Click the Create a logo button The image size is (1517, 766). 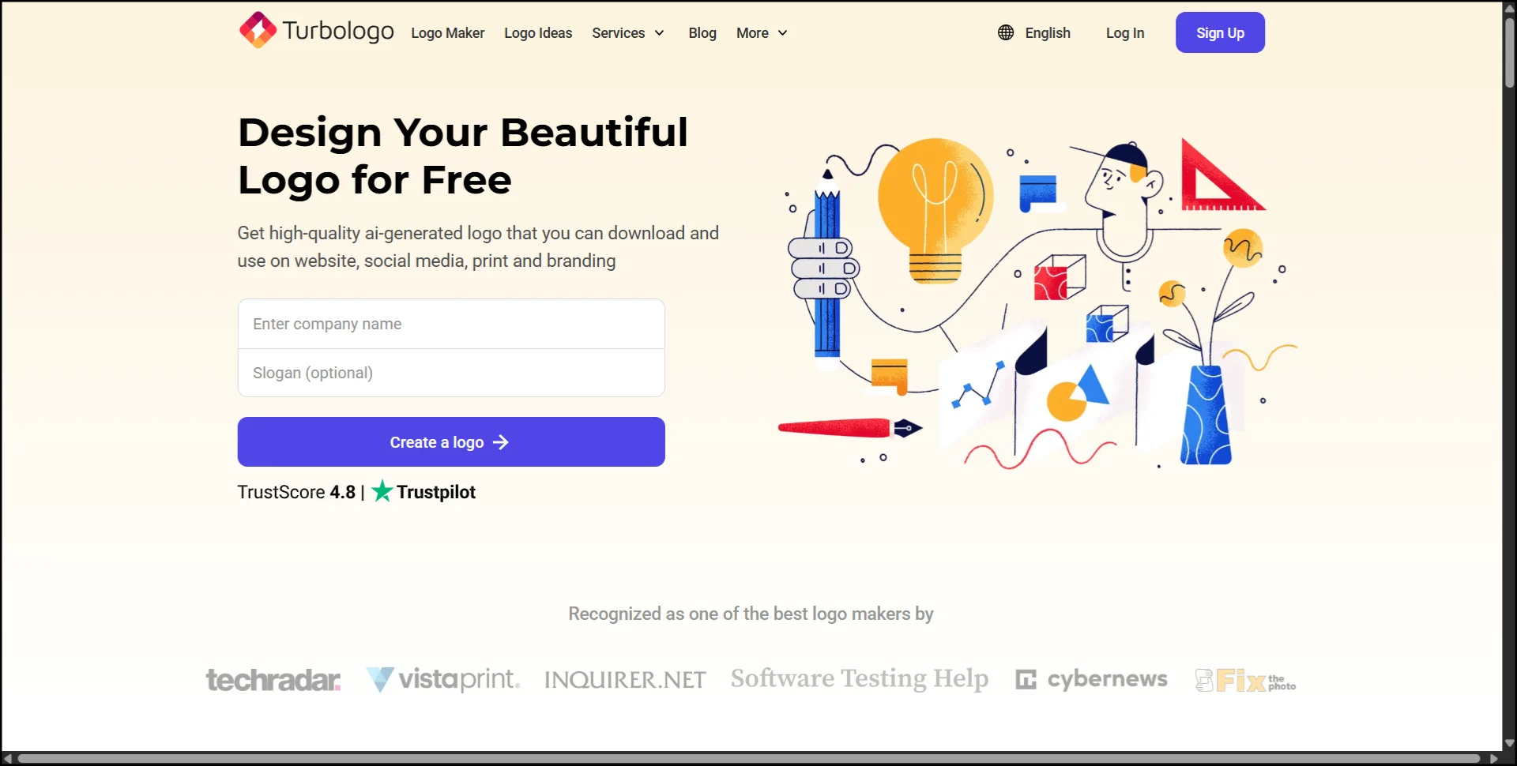pos(450,442)
